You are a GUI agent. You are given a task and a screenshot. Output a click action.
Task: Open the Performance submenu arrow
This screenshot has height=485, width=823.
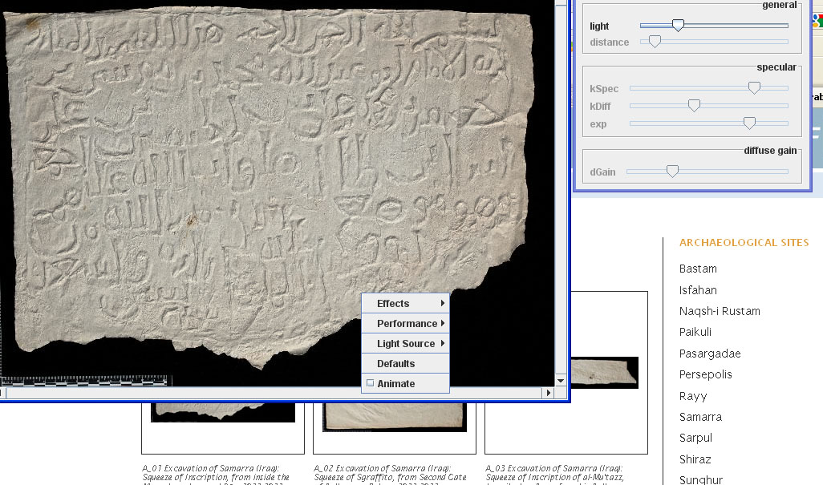point(405,322)
